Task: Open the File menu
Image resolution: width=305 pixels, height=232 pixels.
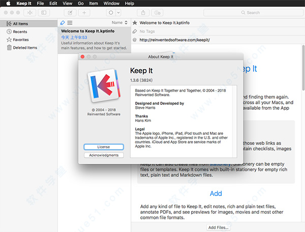Action: pos(40,4)
